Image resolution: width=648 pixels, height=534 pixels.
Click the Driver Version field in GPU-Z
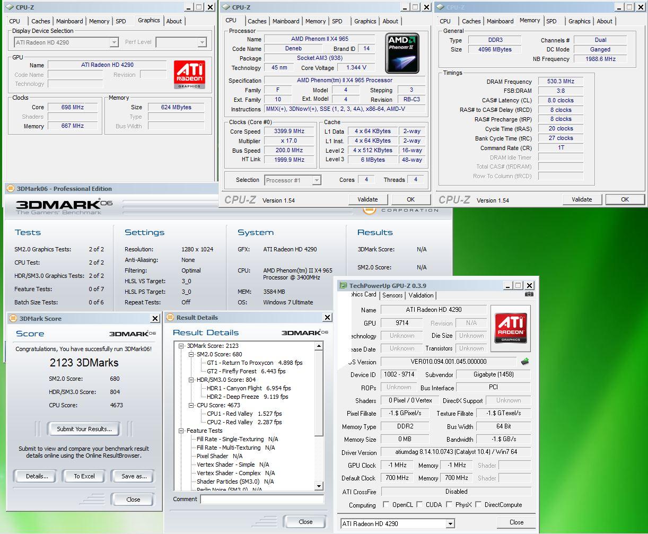click(x=456, y=452)
